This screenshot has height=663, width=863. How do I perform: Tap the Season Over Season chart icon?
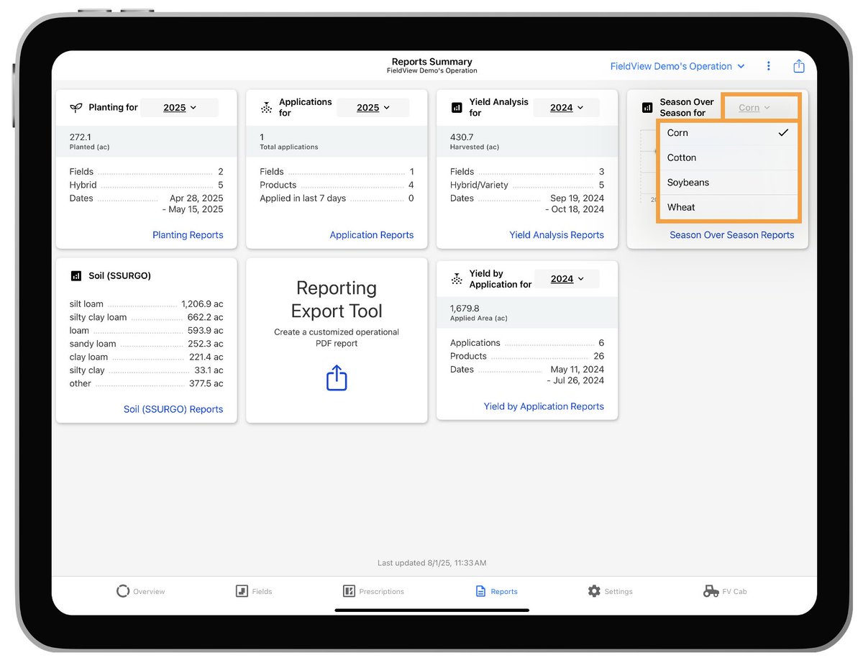point(647,108)
